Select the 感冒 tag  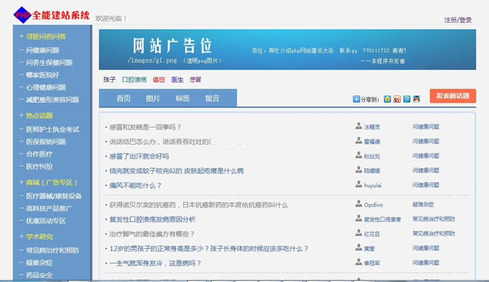pyautogui.click(x=196, y=80)
